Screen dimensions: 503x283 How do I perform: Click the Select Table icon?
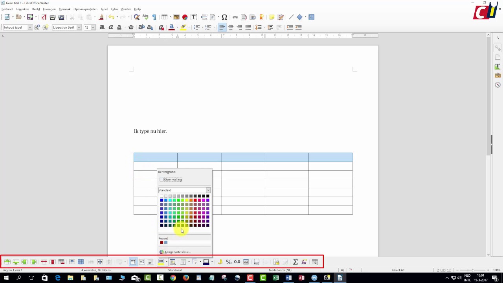click(x=81, y=262)
